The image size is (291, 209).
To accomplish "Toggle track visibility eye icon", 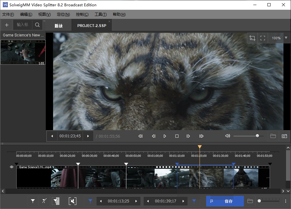I will pos(12,167).
